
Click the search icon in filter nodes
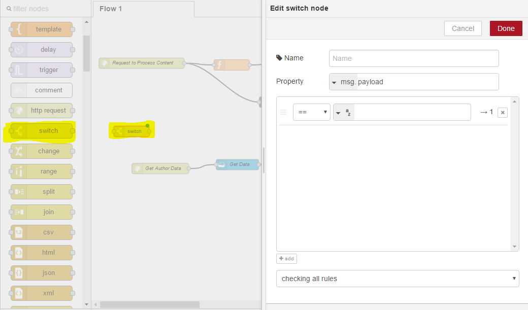click(x=9, y=9)
